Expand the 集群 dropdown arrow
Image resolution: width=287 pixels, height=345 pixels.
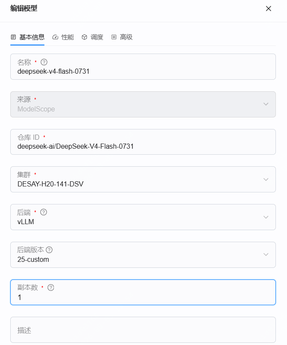(266, 179)
